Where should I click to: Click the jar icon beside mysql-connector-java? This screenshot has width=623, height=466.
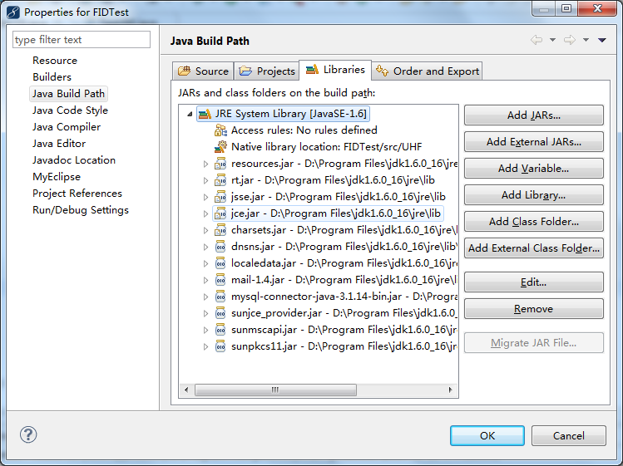coord(220,297)
